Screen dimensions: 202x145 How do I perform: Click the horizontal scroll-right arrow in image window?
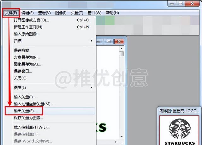click(x=116, y=142)
